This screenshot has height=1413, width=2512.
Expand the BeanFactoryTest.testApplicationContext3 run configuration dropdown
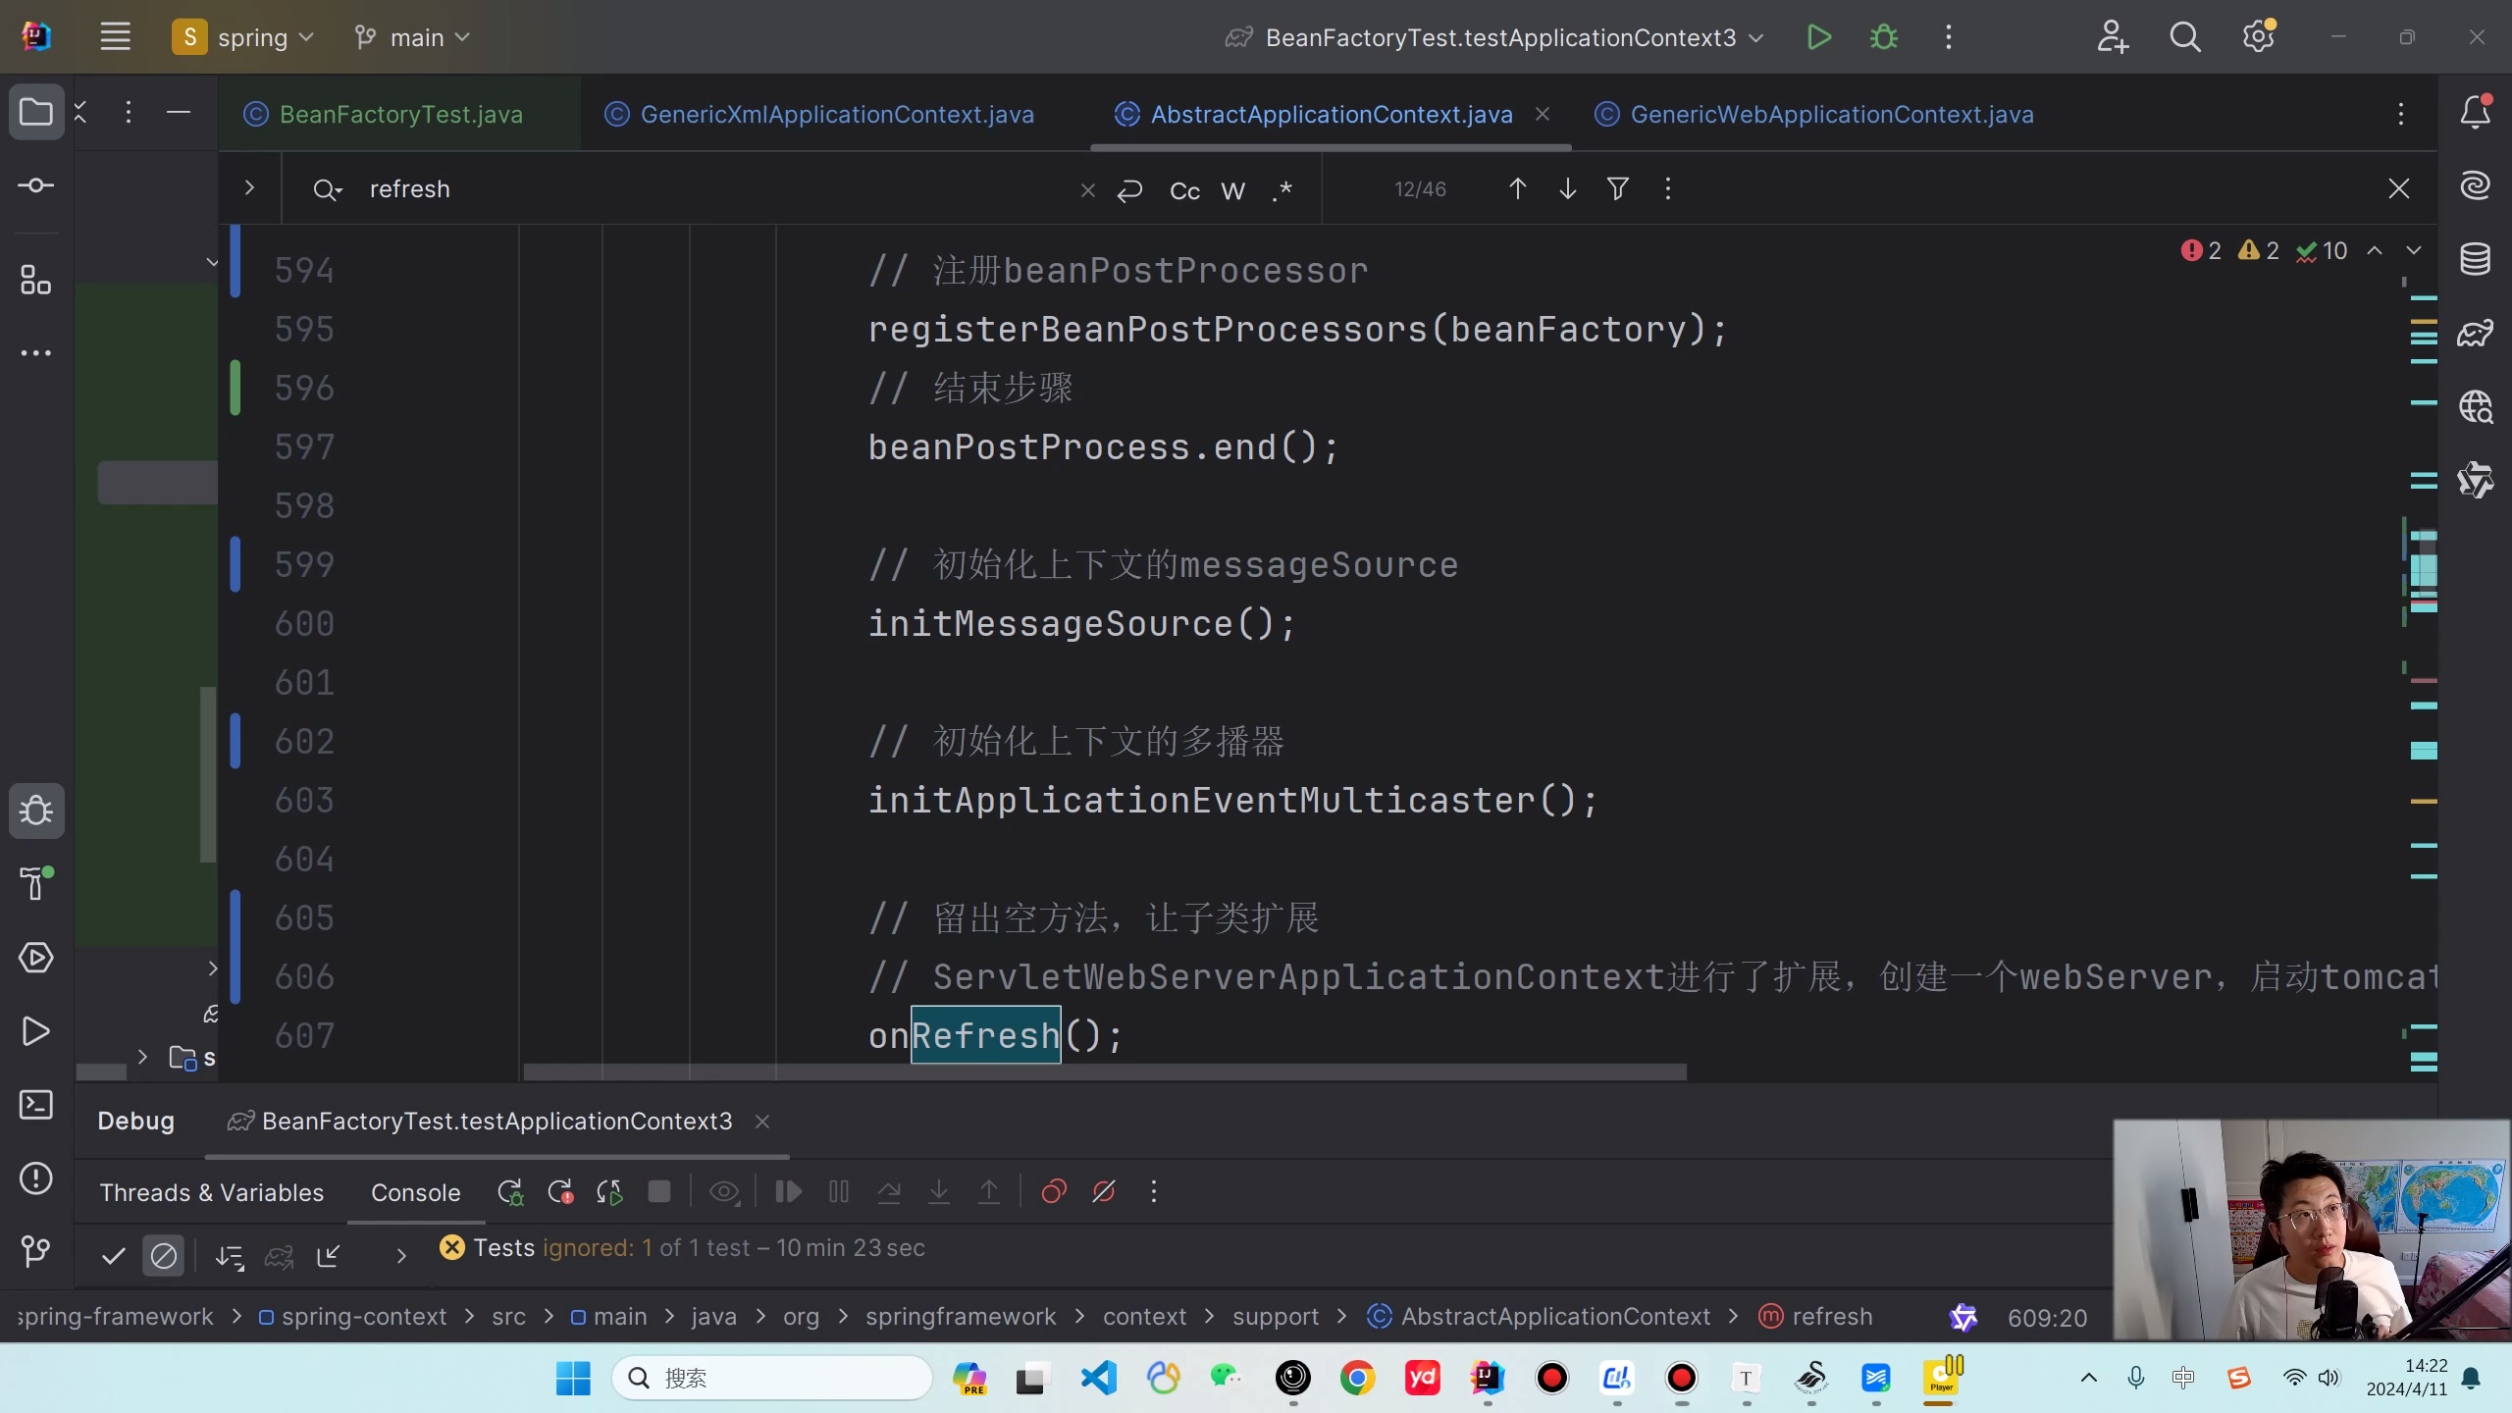click(x=1754, y=37)
